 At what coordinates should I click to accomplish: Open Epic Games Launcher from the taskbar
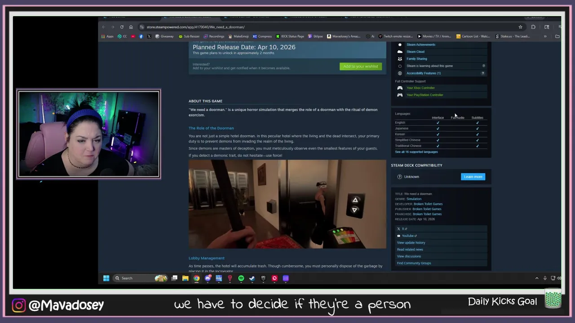point(263,278)
